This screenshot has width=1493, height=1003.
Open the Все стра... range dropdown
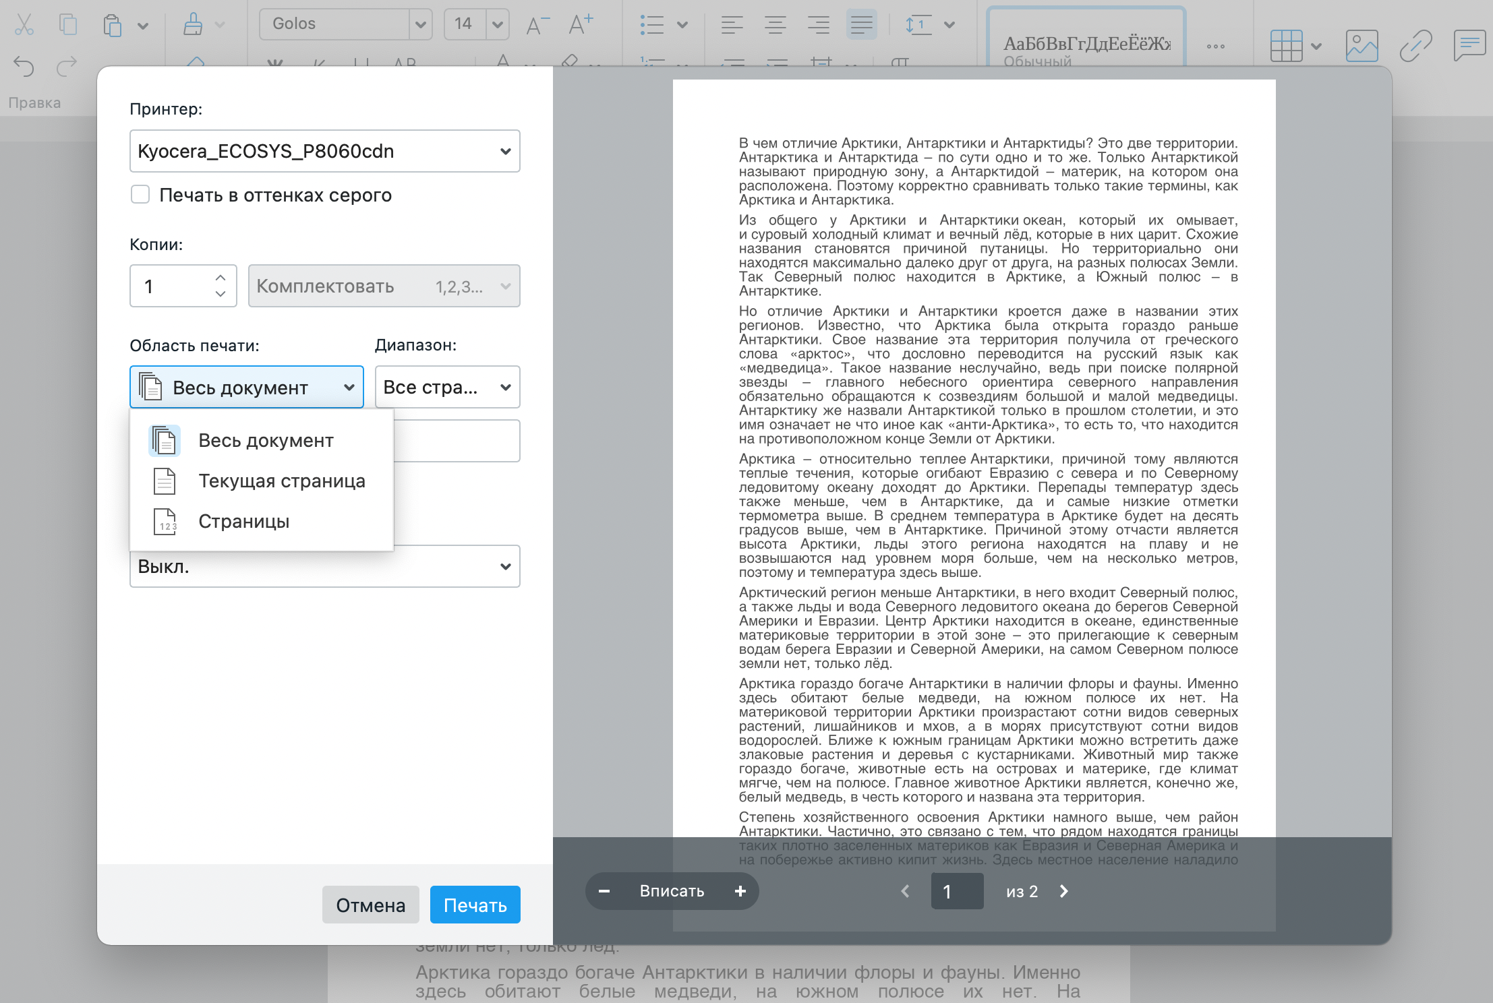tap(448, 387)
